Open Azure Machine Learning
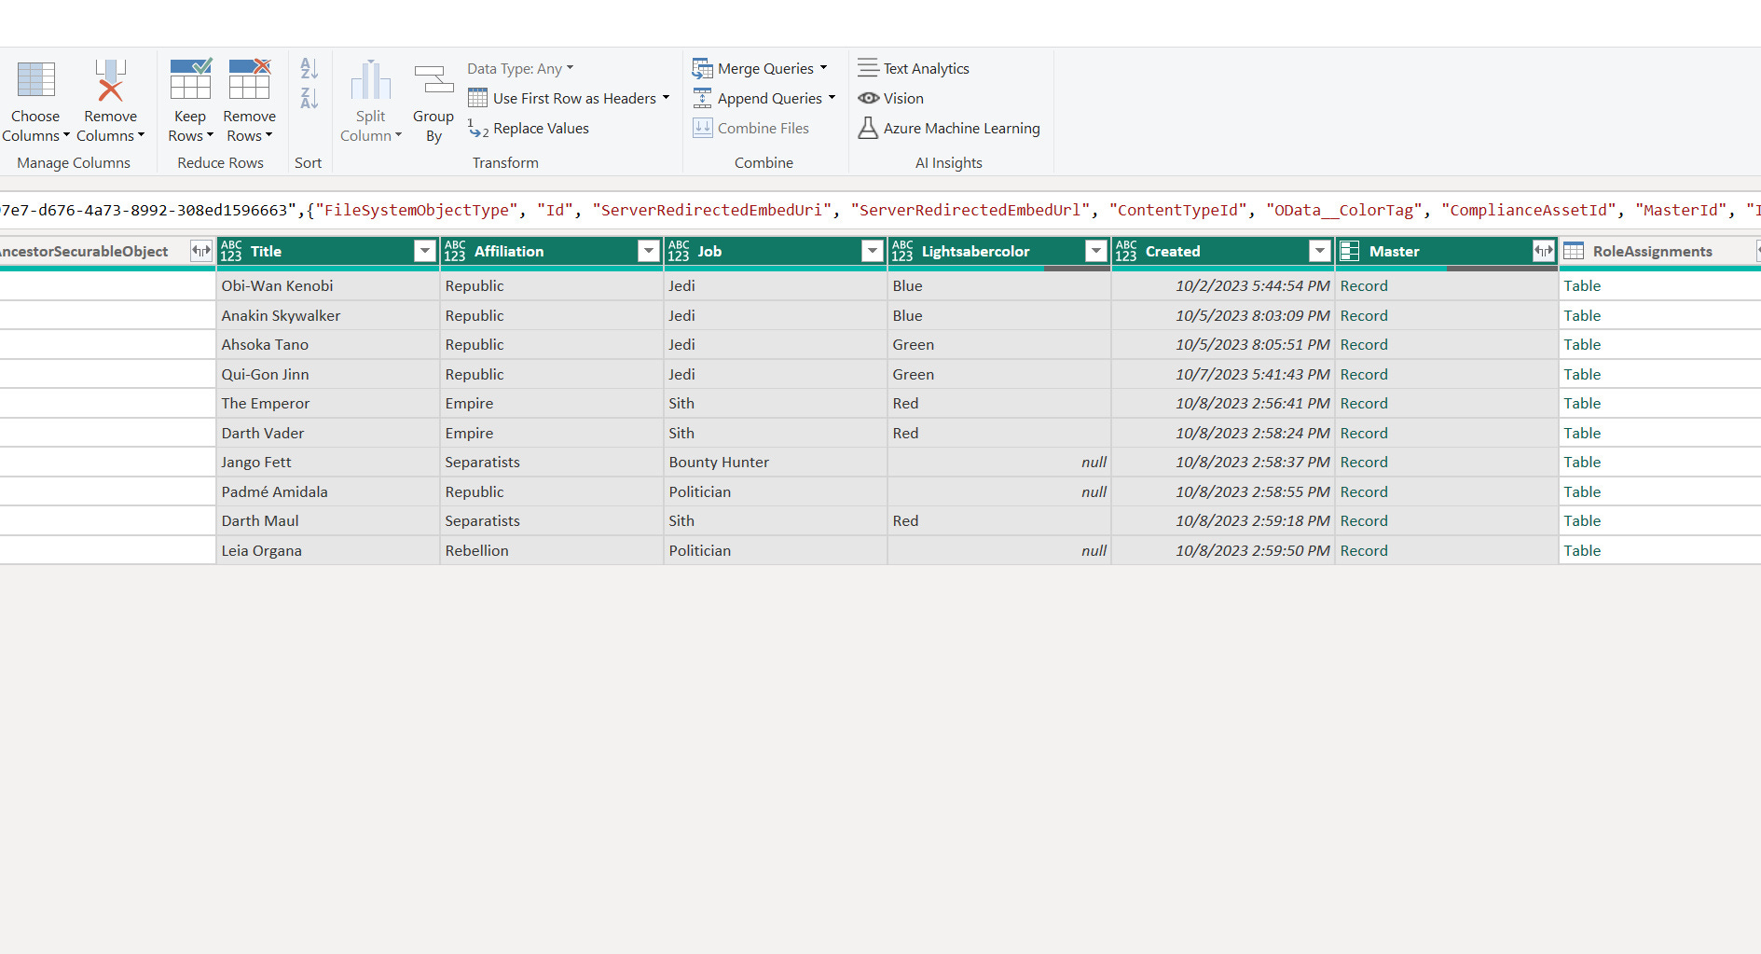 click(x=949, y=128)
